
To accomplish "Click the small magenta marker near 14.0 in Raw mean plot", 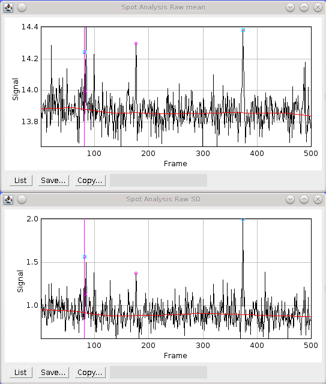I will tap(85, 92).
